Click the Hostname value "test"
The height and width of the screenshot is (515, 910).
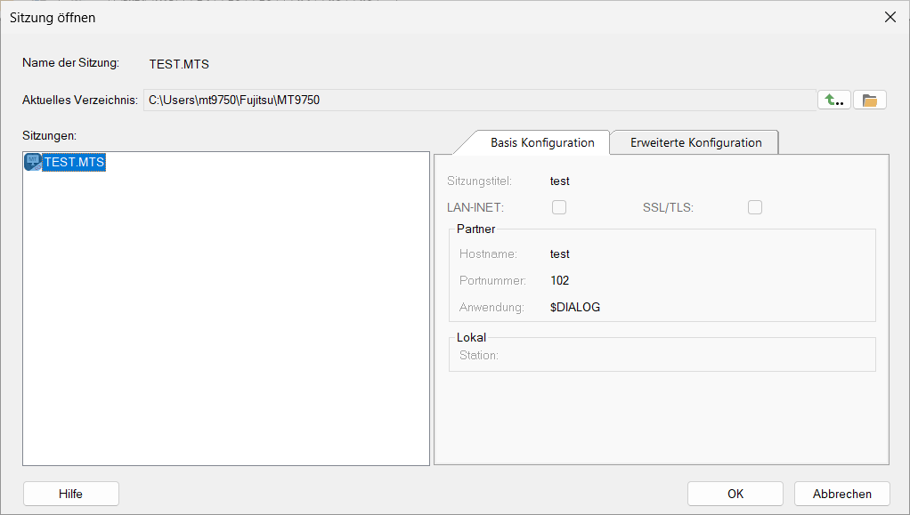coord(560,254)
